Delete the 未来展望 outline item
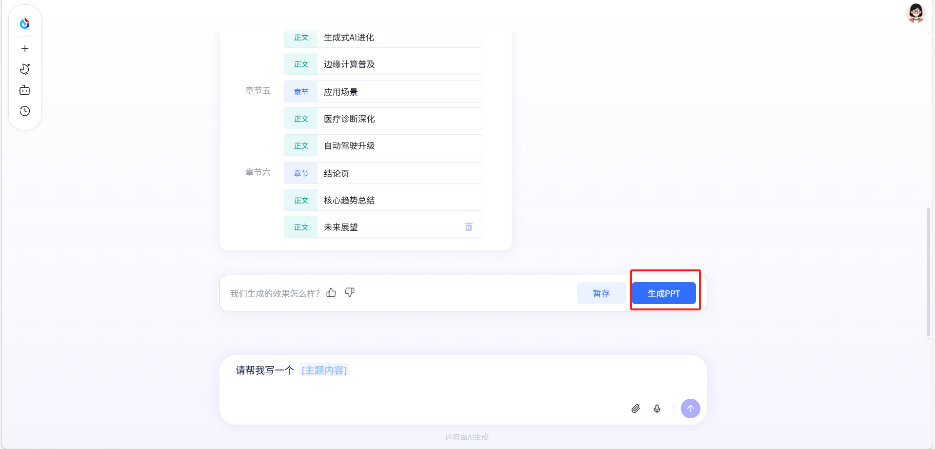The height and width of the screenshot is (449, 935). (x=468, y=227)
